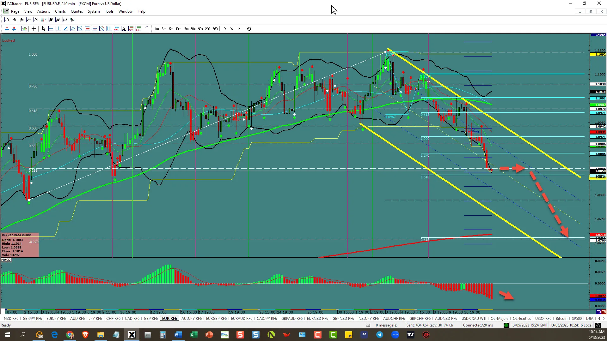Choose the trend line drawing tool
The image size is (607, 341).
[x=65, y=29]
